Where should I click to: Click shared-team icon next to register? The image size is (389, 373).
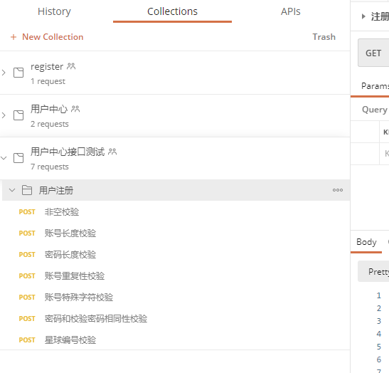tap(71, 66)
